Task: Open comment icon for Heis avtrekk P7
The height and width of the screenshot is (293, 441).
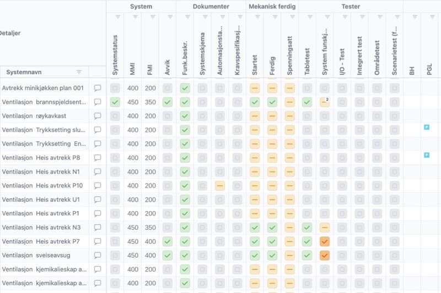Action: (x=98, y=241)
